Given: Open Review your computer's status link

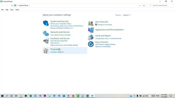Looking at the screenshot, I should (61, 24).
